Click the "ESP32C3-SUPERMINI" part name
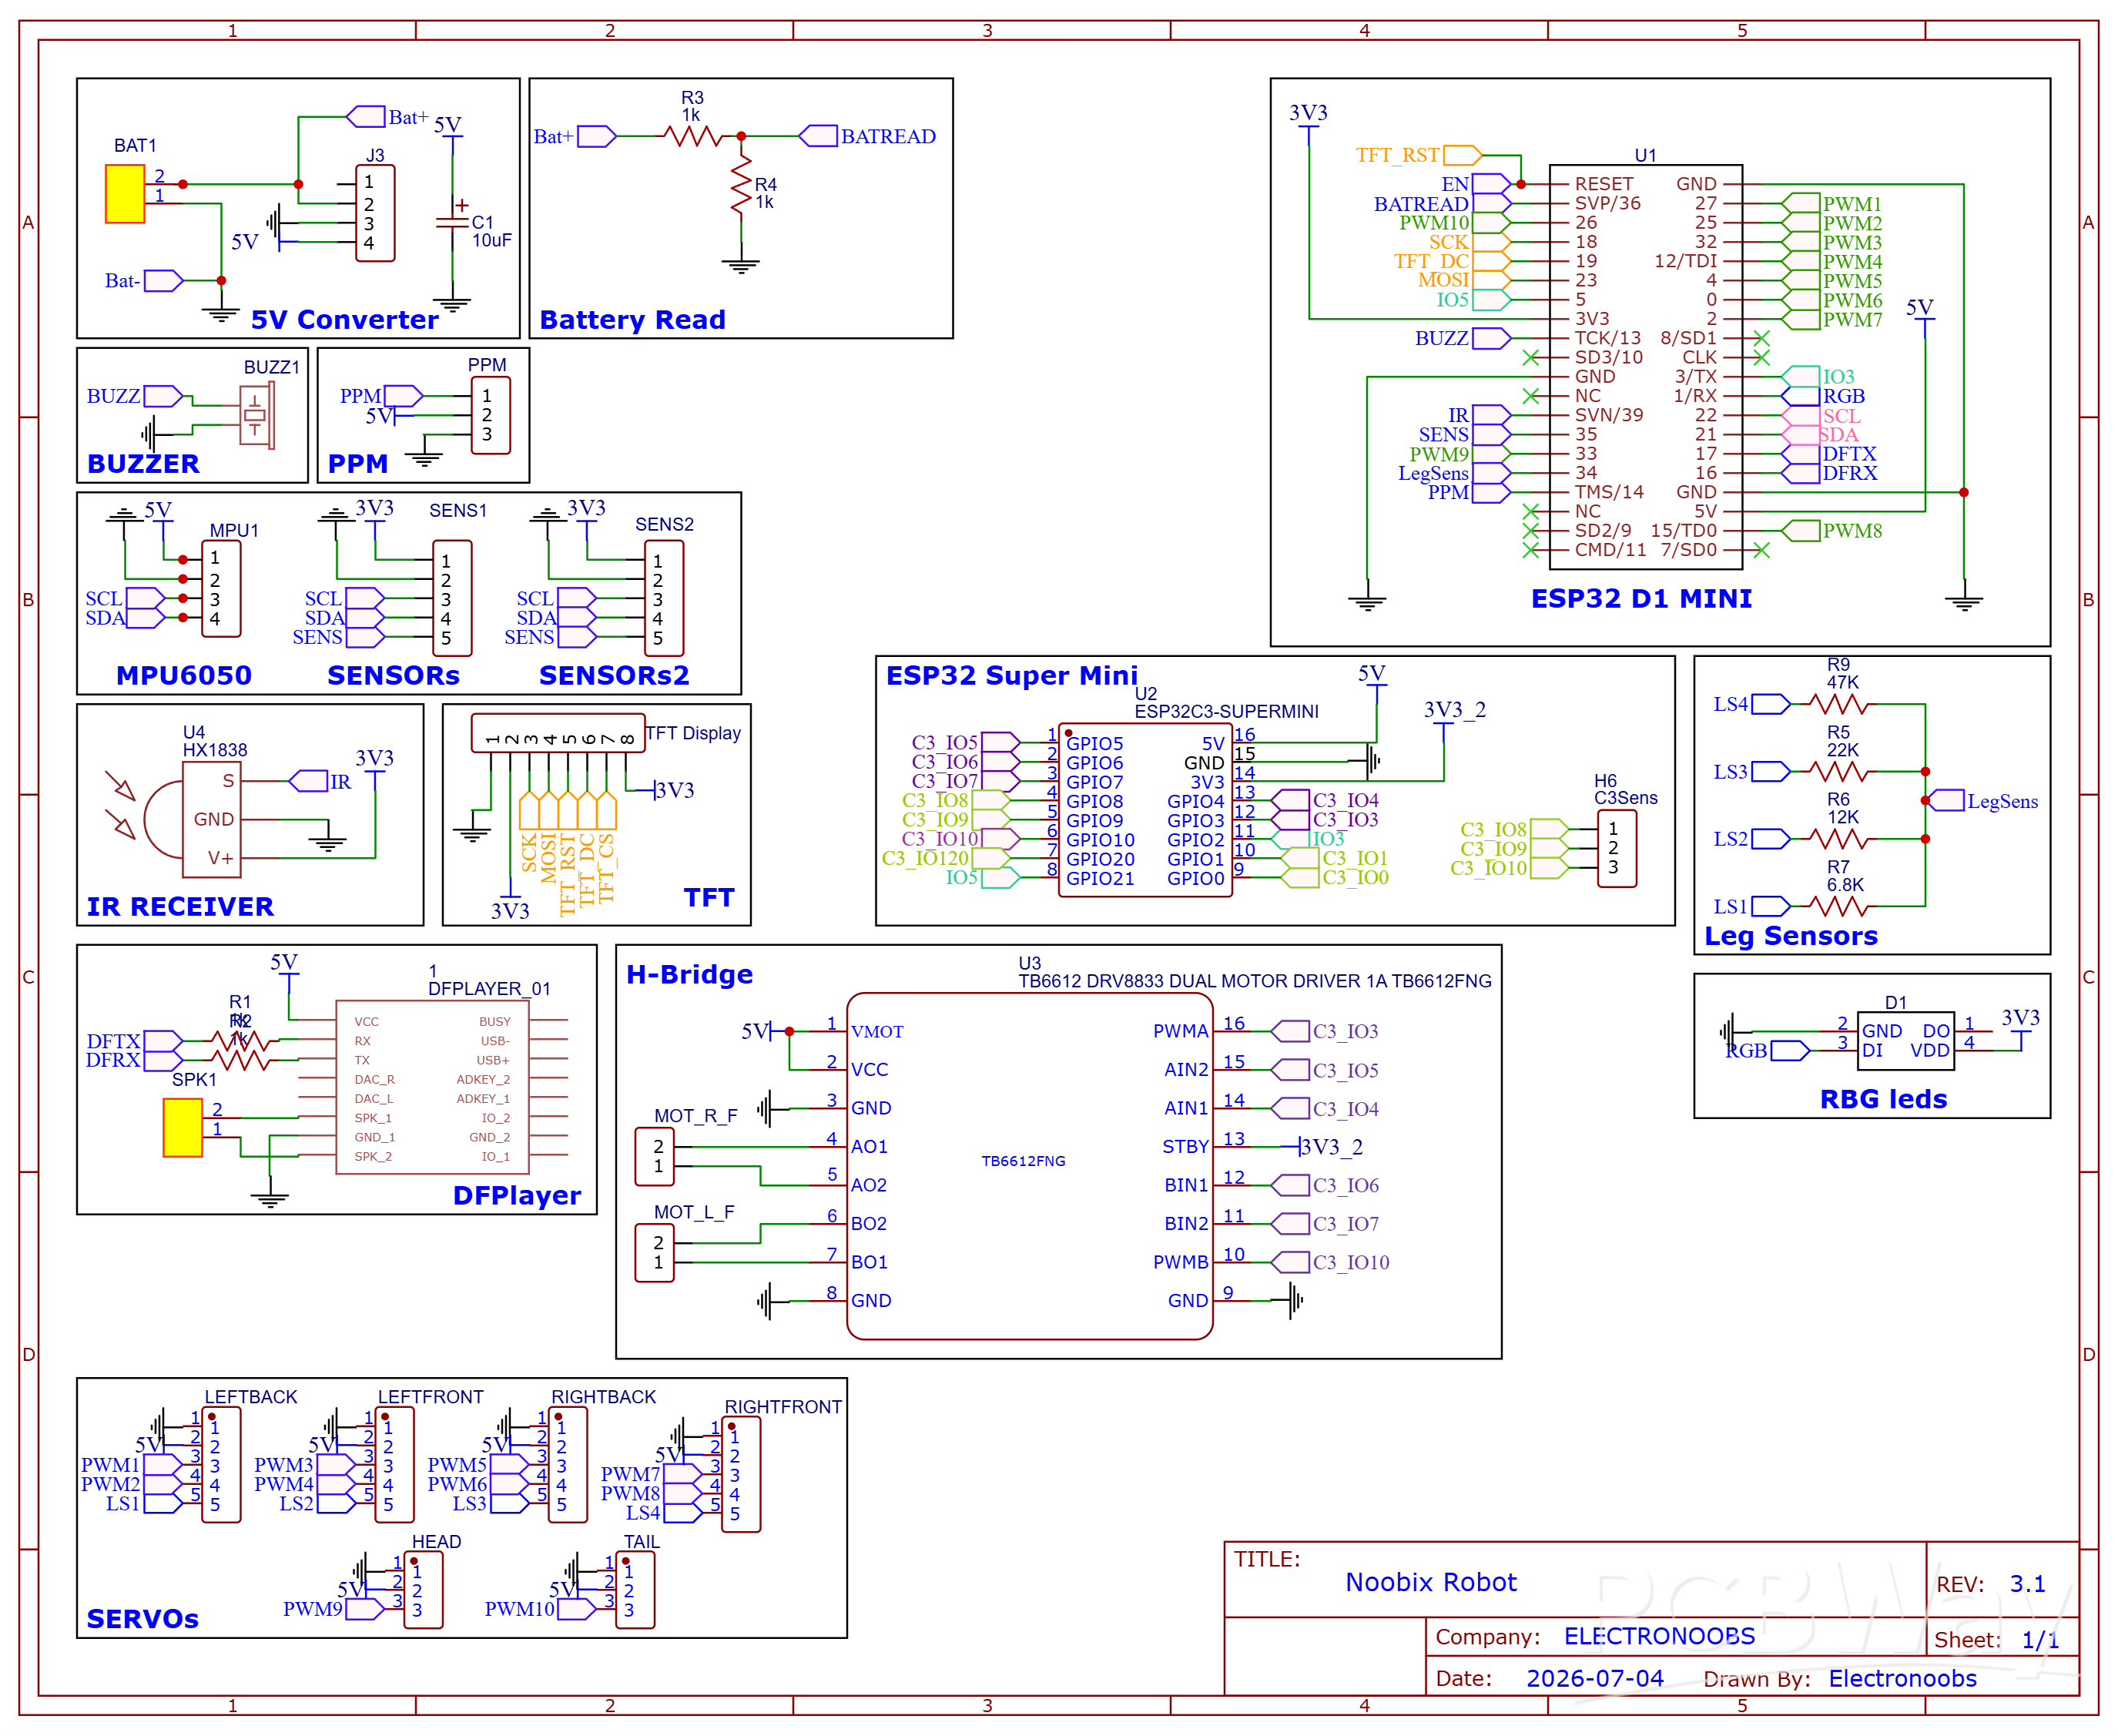The height and width of the screenshot is (1736, 2118). coord(1226,711)
